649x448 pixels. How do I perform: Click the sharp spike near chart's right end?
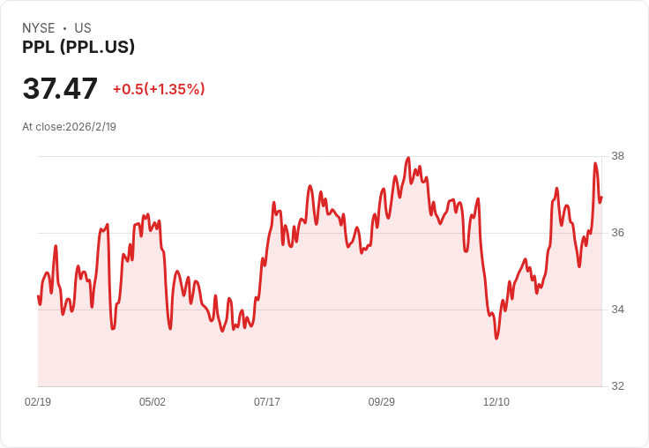pyautogui.click(x=595, y=163)
